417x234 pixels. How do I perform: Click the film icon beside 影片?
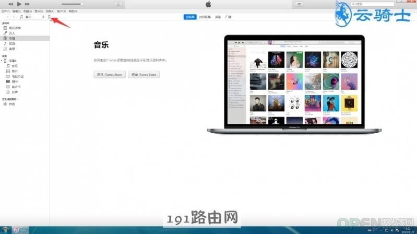8,72
